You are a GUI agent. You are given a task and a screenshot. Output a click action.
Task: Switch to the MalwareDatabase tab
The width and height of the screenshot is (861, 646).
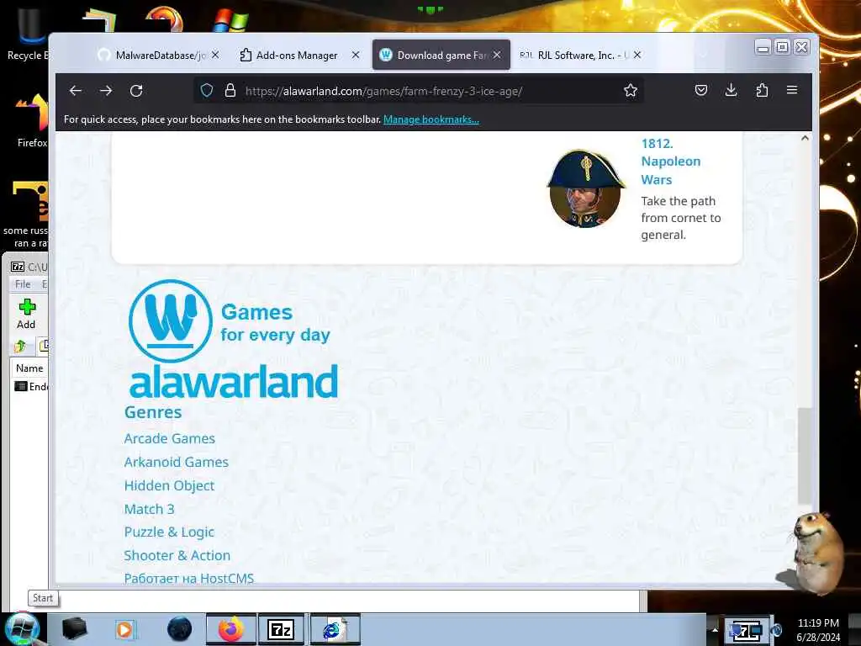(159, 55)
